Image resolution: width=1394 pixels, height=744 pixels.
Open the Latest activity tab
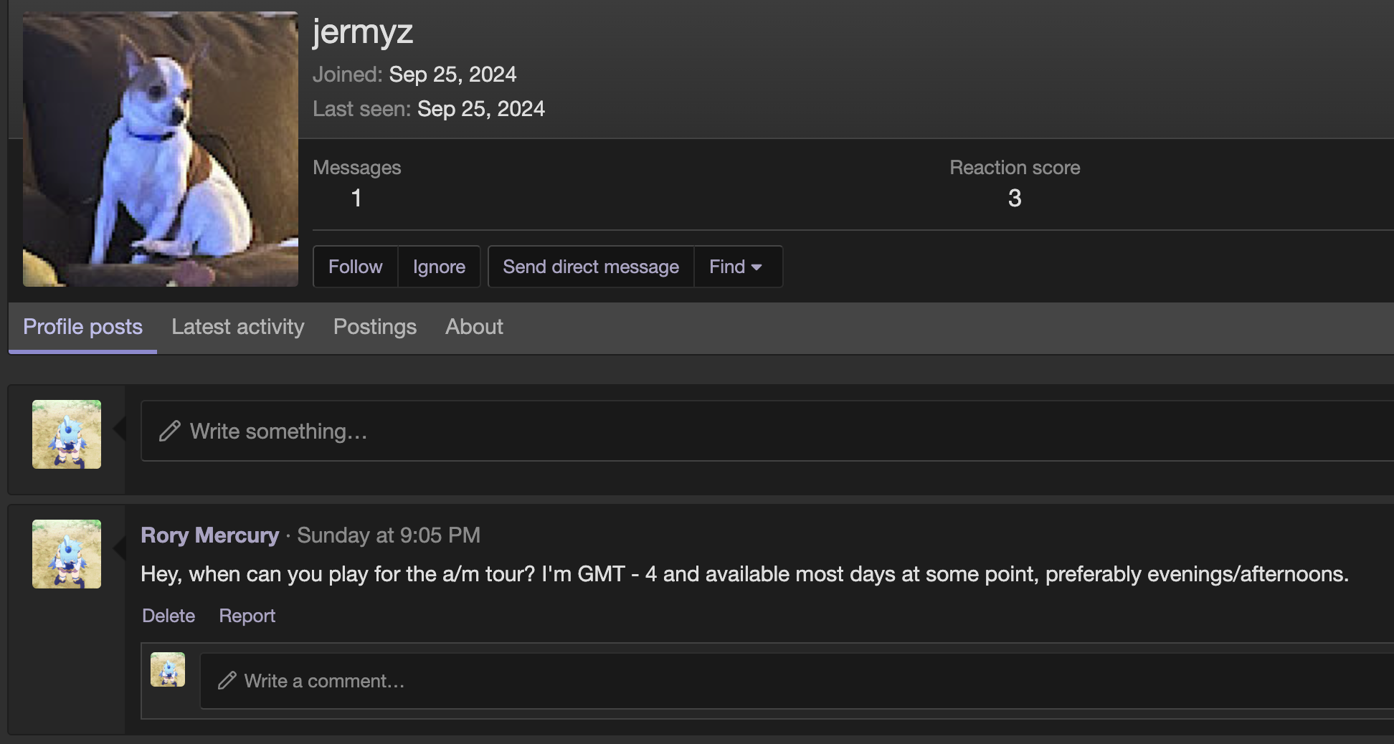click(x=237, y=327)
